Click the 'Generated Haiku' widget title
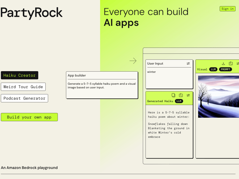239x179 pixels. click(160, 101)
